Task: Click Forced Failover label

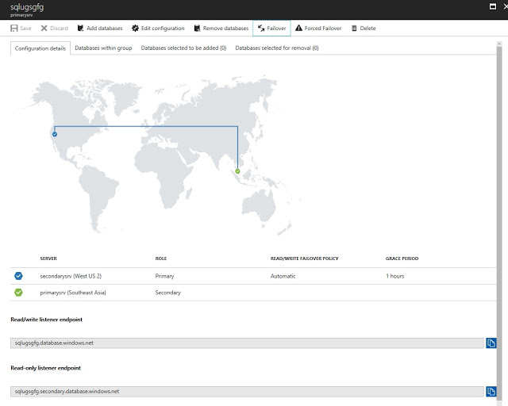Action: click(323, 29)
